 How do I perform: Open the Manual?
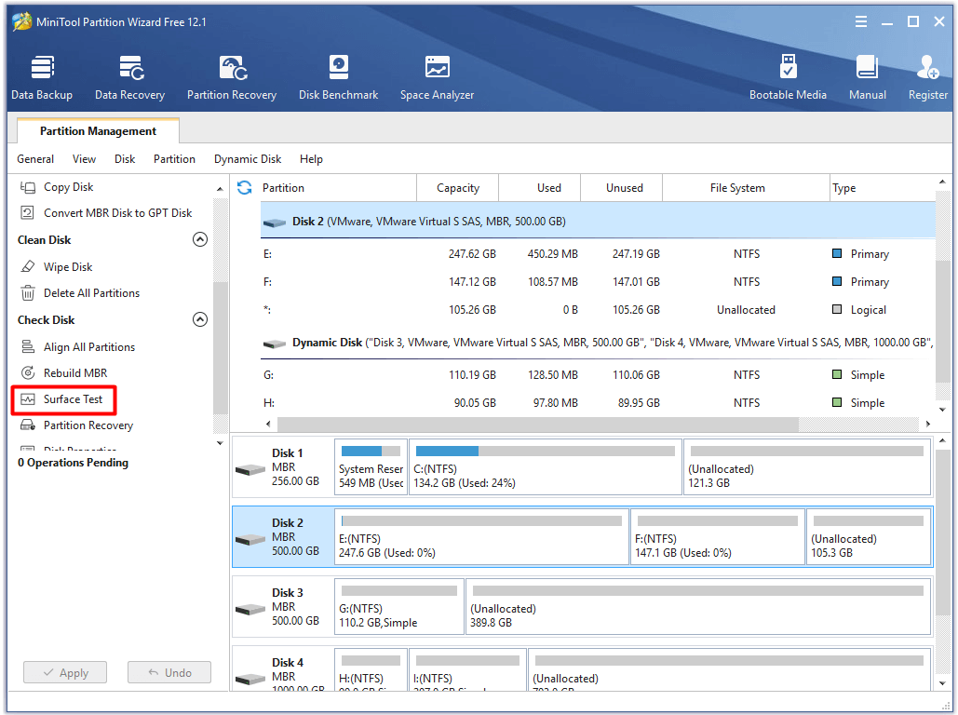point(867,77)
